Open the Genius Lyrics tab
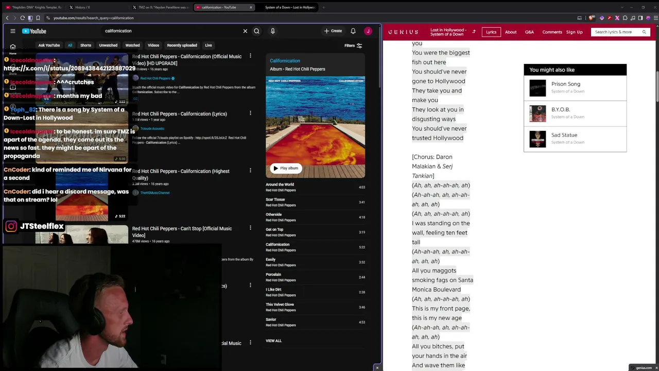The image size is (659, 371). 491,32
